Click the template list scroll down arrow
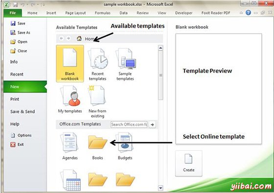Image resolution: width=274 pixels, height=193 pixels. 160,188
